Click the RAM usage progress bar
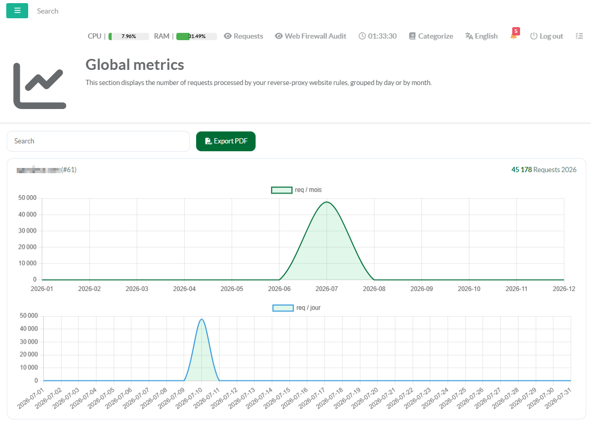Image resolution: width=591 pixels, height=423 pixels. pyautogui.click(x=196, y=36)
